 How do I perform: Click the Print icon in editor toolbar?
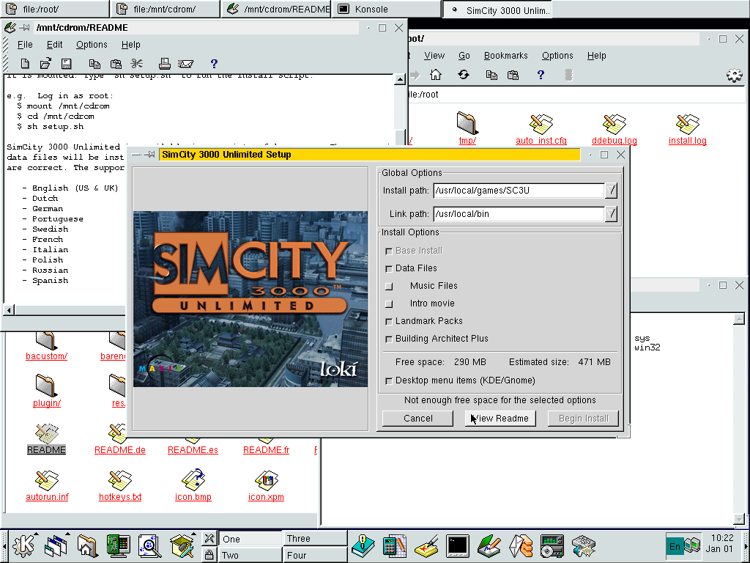tap(165, 64)
